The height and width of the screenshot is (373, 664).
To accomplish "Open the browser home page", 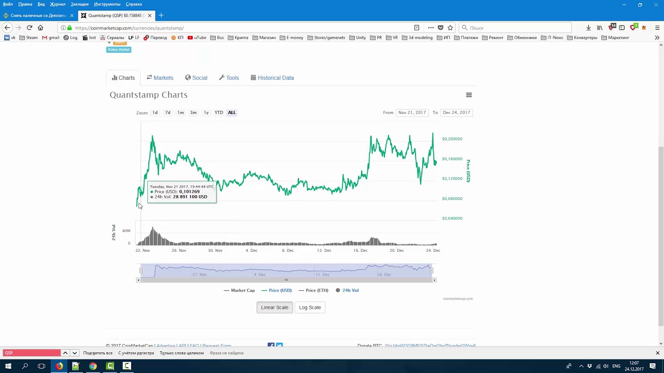I will [40, 27].
